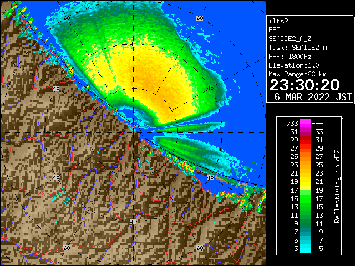Click the yellow 19–21 dBZ legend swatch
Screen dimensions: 355x266
coord(305,182)
